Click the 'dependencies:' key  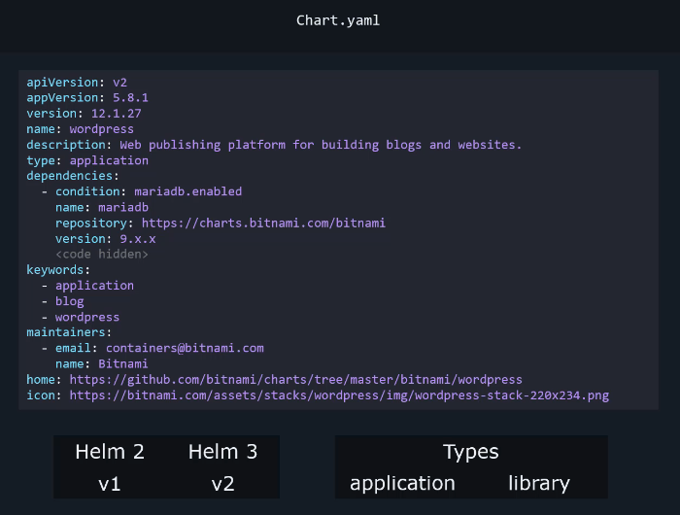73,176
